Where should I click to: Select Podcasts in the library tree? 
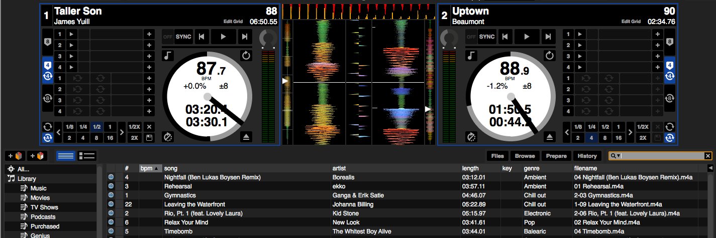(43, 217)
